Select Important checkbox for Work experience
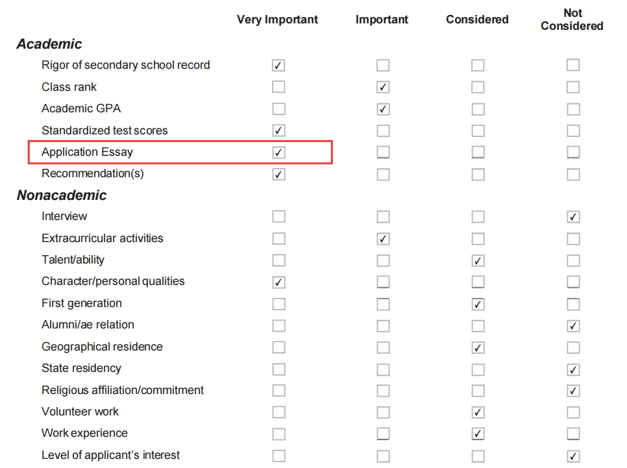 point(383,434)
